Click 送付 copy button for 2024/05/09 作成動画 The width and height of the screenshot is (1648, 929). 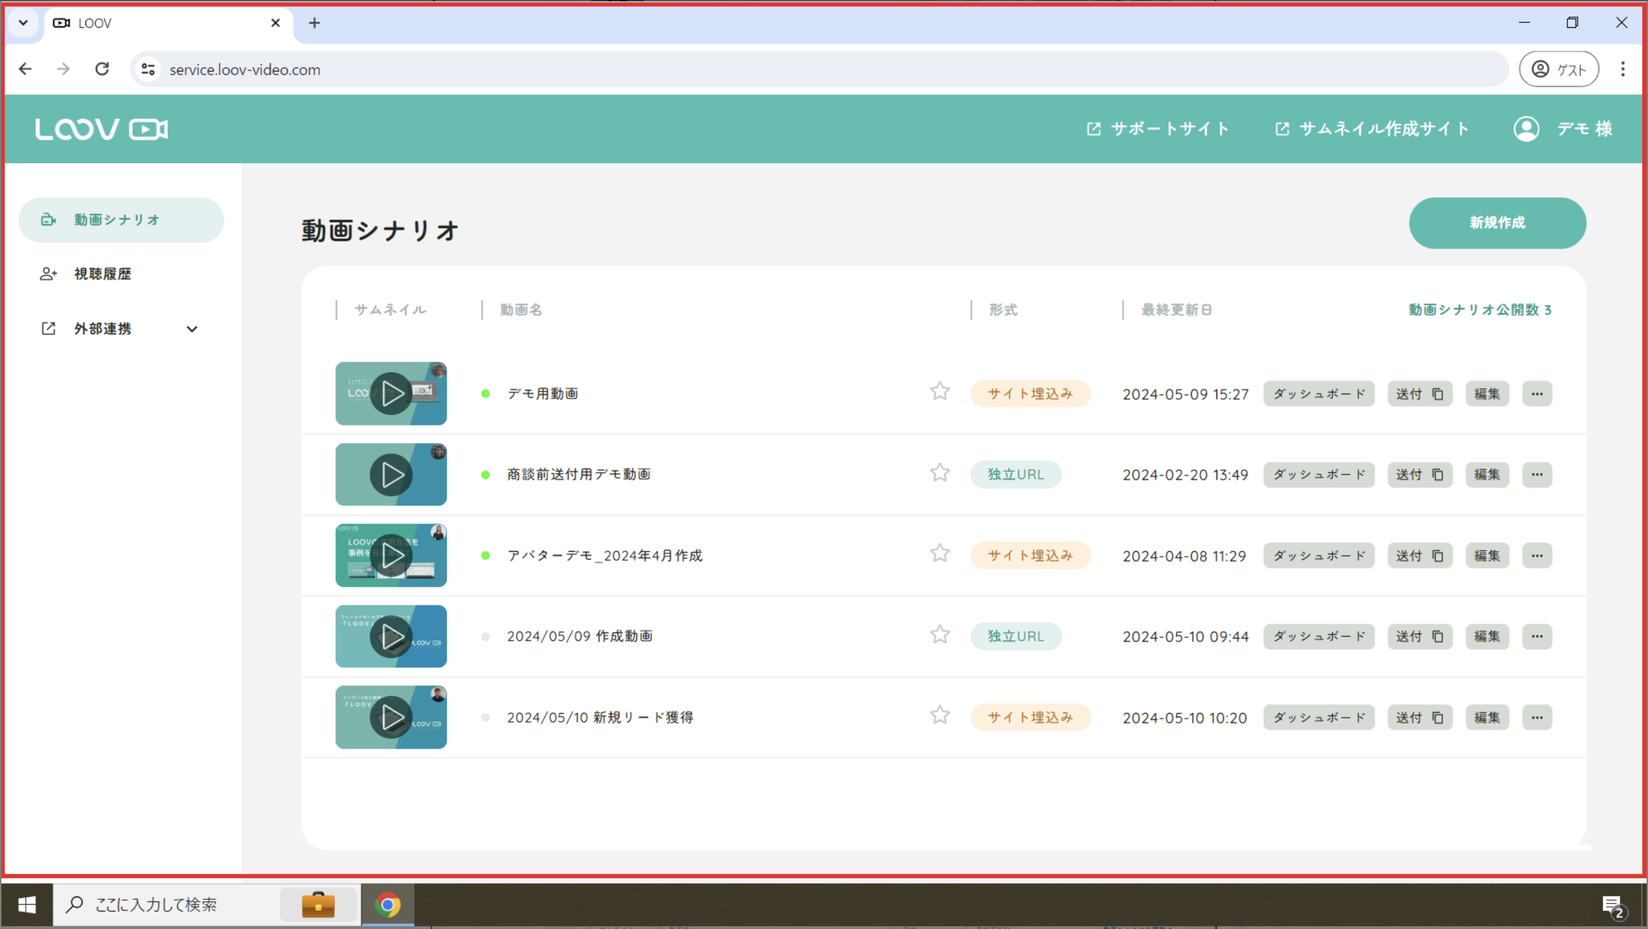1420,637
